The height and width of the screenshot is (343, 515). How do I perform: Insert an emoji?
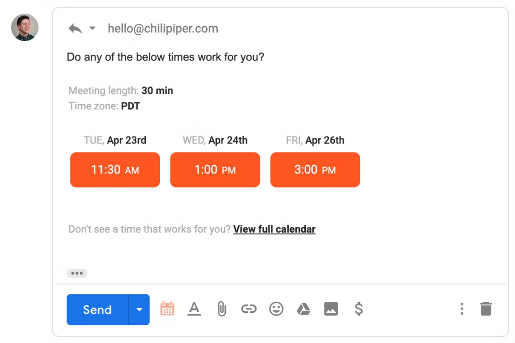pos(276,309)
